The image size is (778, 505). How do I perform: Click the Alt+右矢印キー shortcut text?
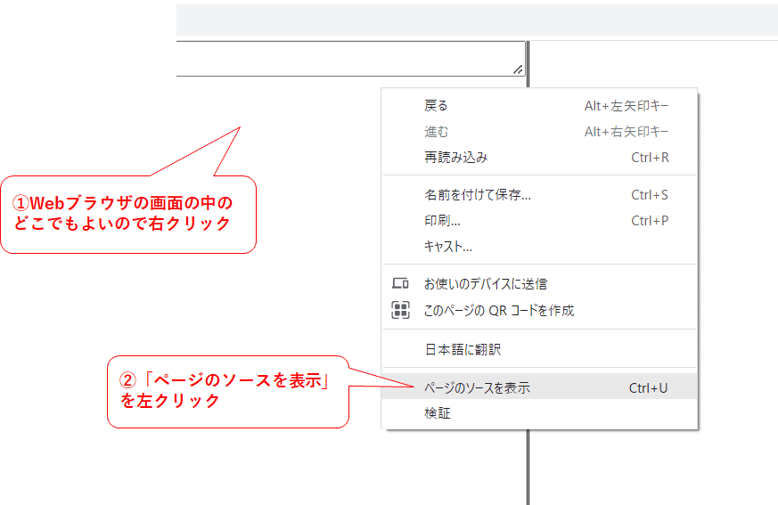[x=626, y=132]
